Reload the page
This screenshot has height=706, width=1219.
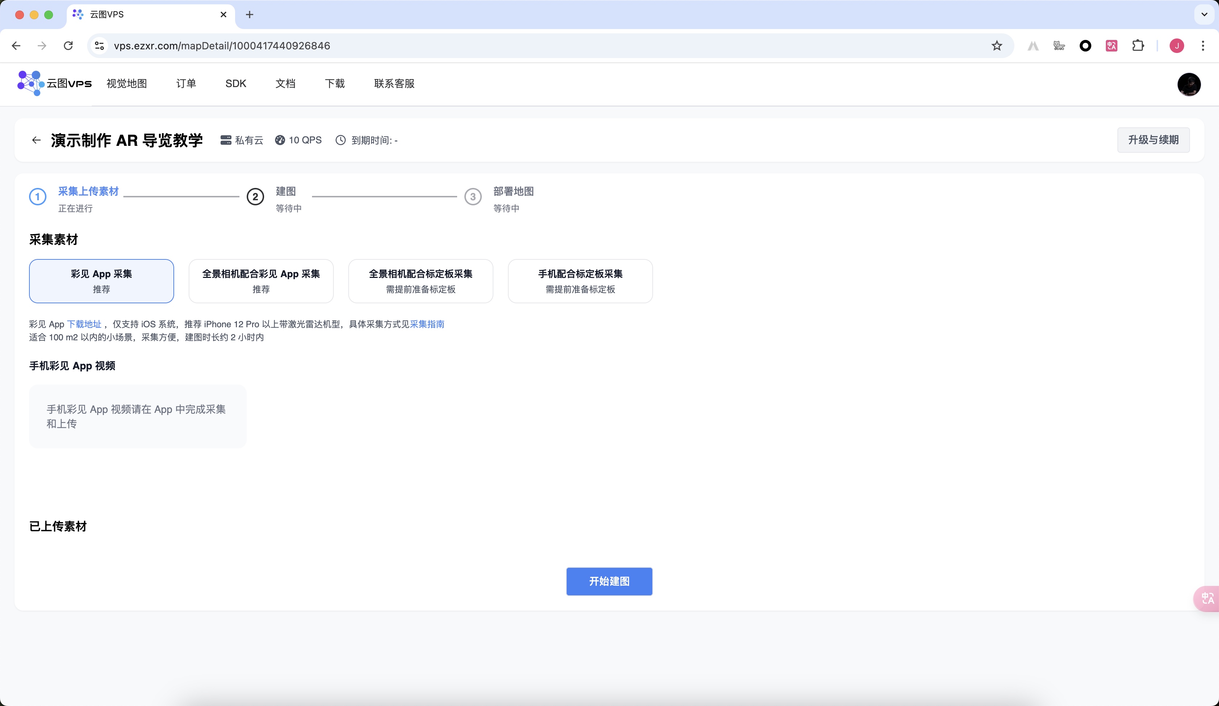coord(68,46)
